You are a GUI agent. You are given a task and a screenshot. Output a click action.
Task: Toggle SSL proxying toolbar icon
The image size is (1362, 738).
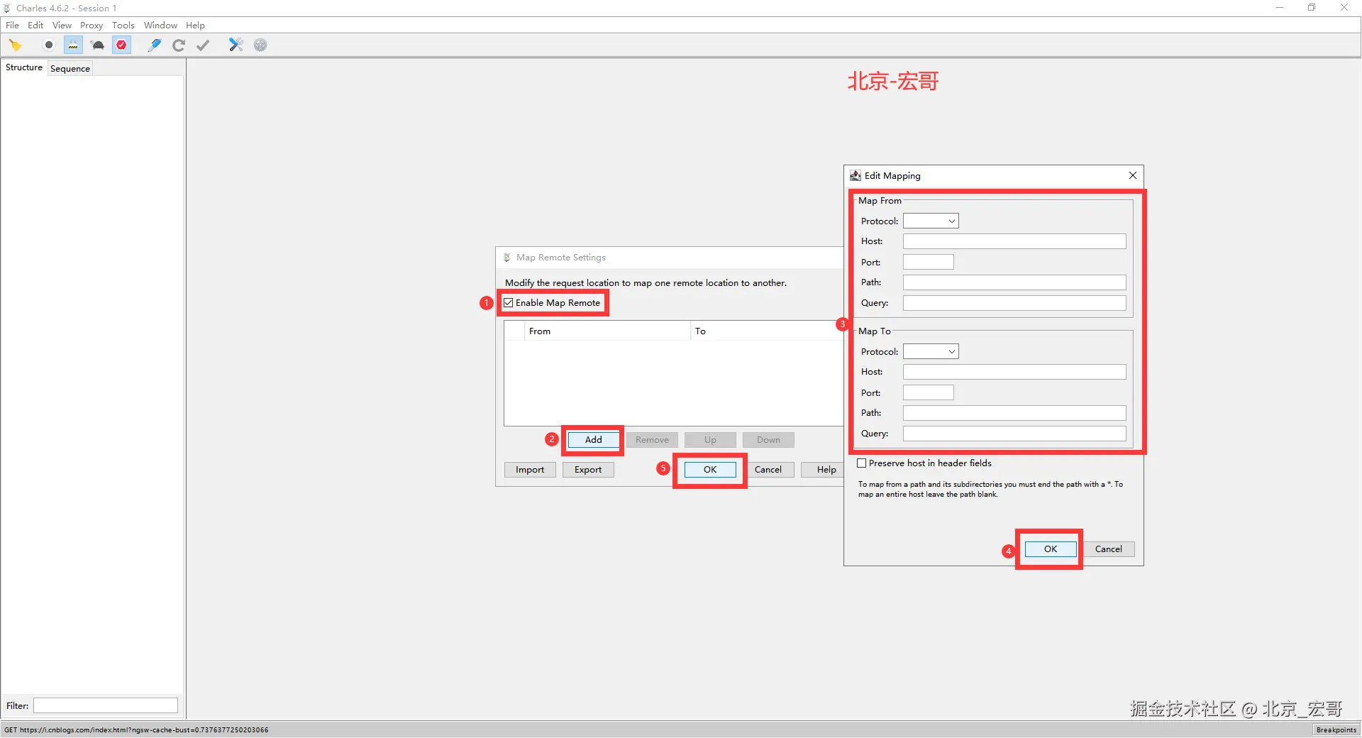click(73, 45)
